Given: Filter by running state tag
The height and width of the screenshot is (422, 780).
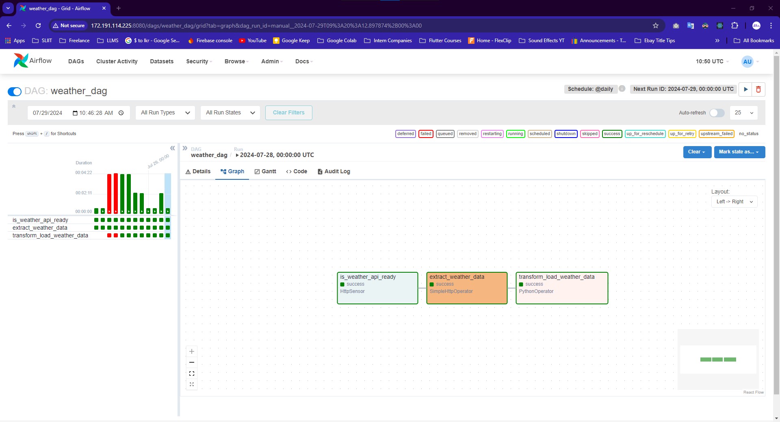Looking at the screenshot, I should coord(516,133).
